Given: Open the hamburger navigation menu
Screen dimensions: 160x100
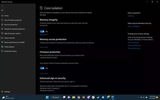Looking at the screenshot, I should pos(2,10).
